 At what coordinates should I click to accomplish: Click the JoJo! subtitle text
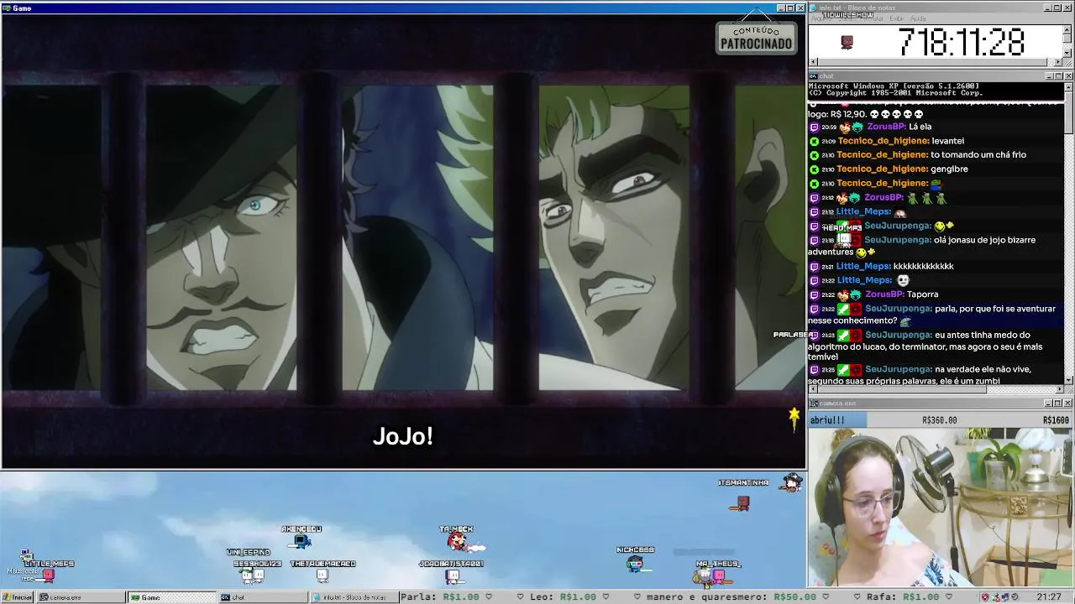tap(403, 436)
